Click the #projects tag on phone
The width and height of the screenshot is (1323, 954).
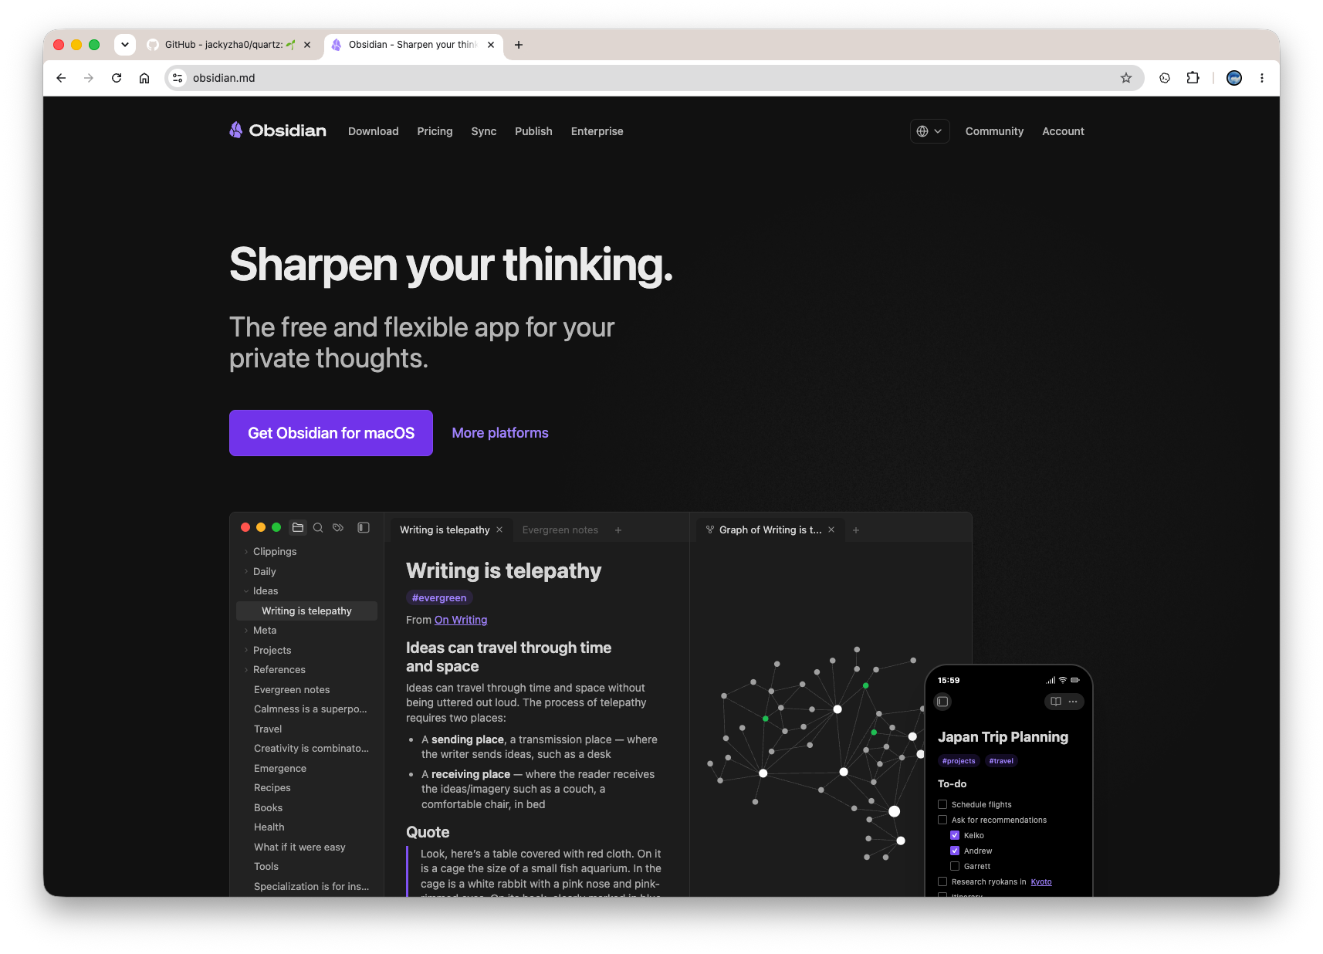959,761
